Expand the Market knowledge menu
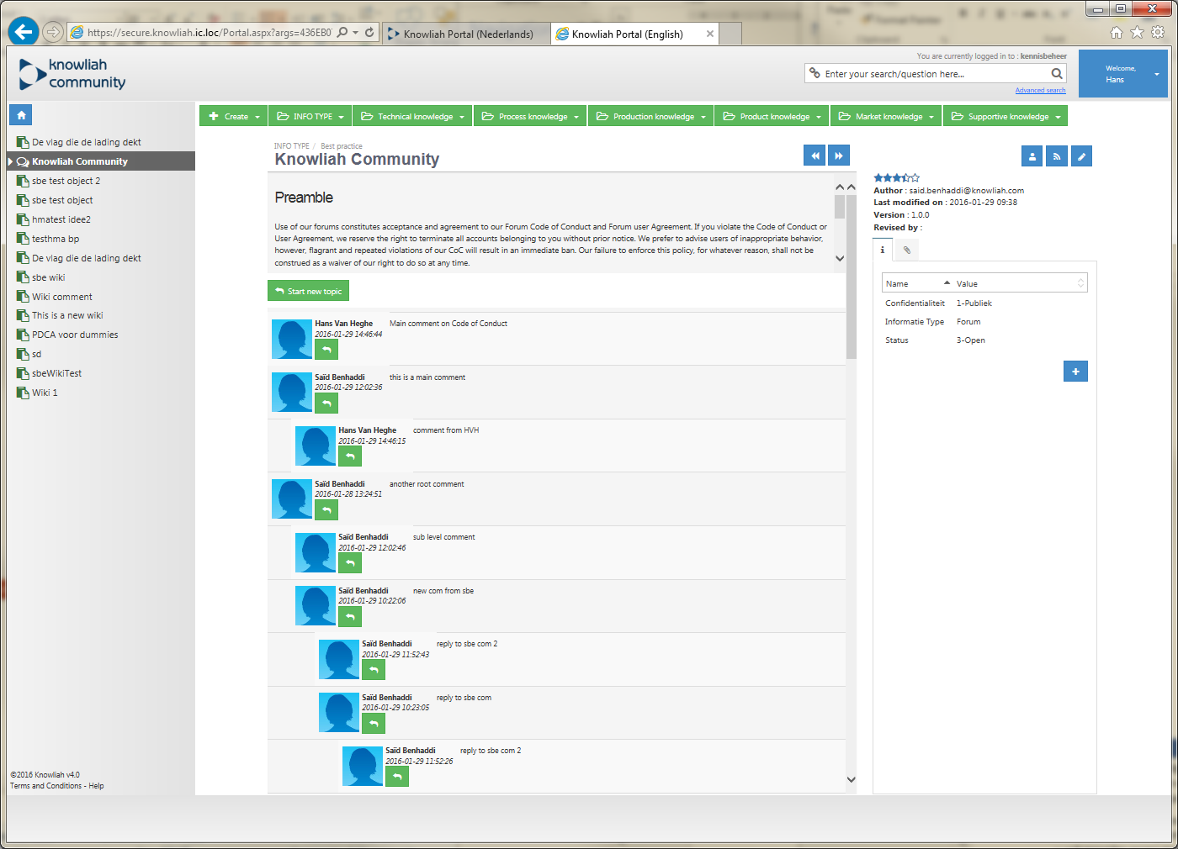 click(887, 117)
